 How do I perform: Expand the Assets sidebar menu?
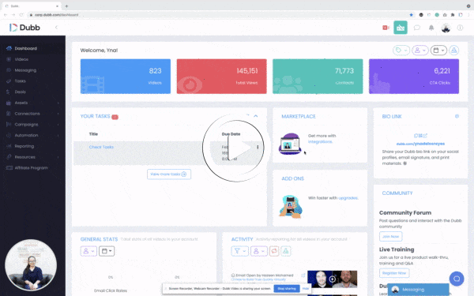coord(32,103)
